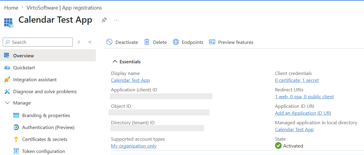Click the redacted Directory (tenant) ID value
This screenshot has width=364, height=155.
(x=157, y=128)
